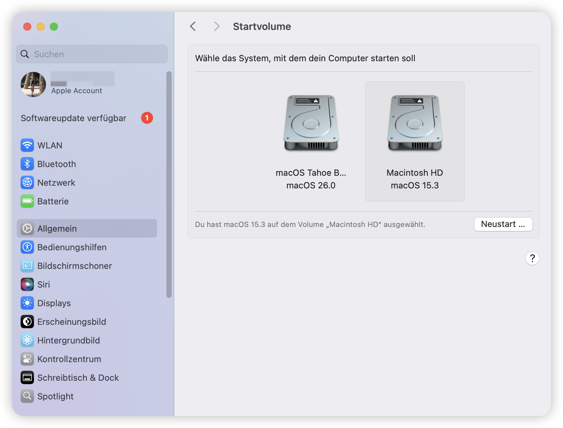
Task: Select the Bildschirmschoner icon
Action: (27, 266)
